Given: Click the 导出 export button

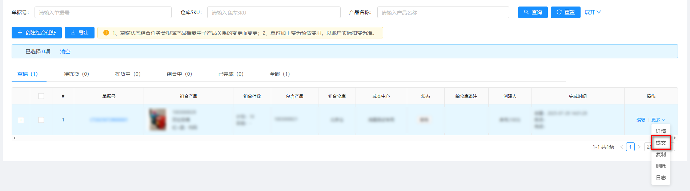Looking at the screenshot, I should tap(80, 33).
